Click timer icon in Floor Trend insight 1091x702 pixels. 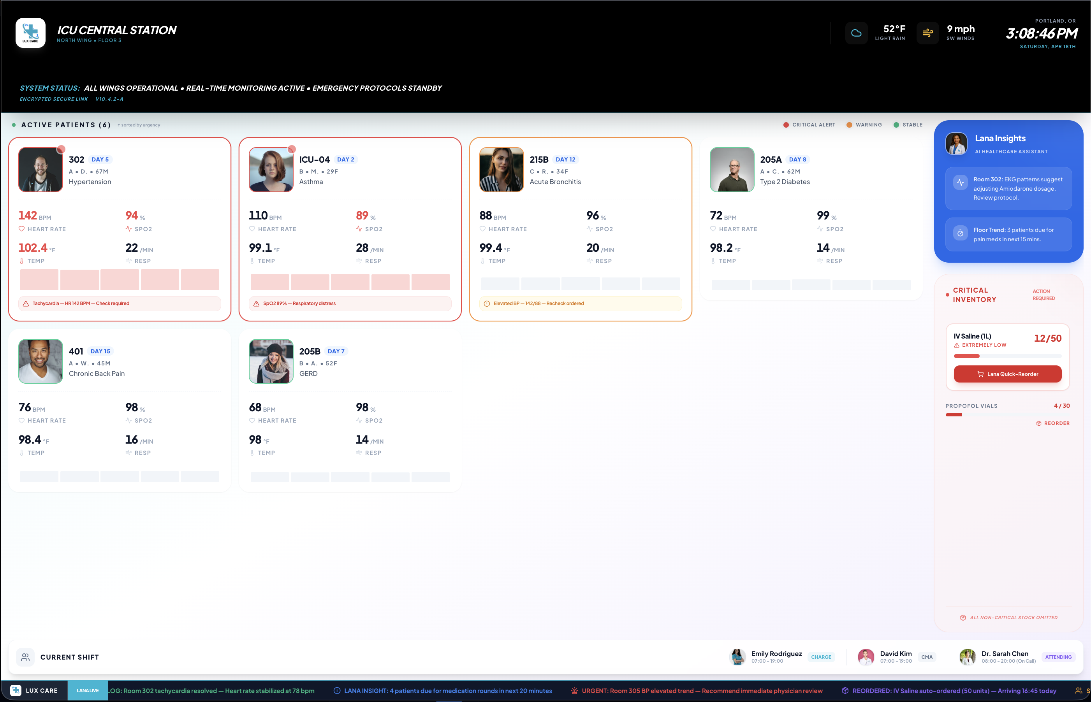960,233
